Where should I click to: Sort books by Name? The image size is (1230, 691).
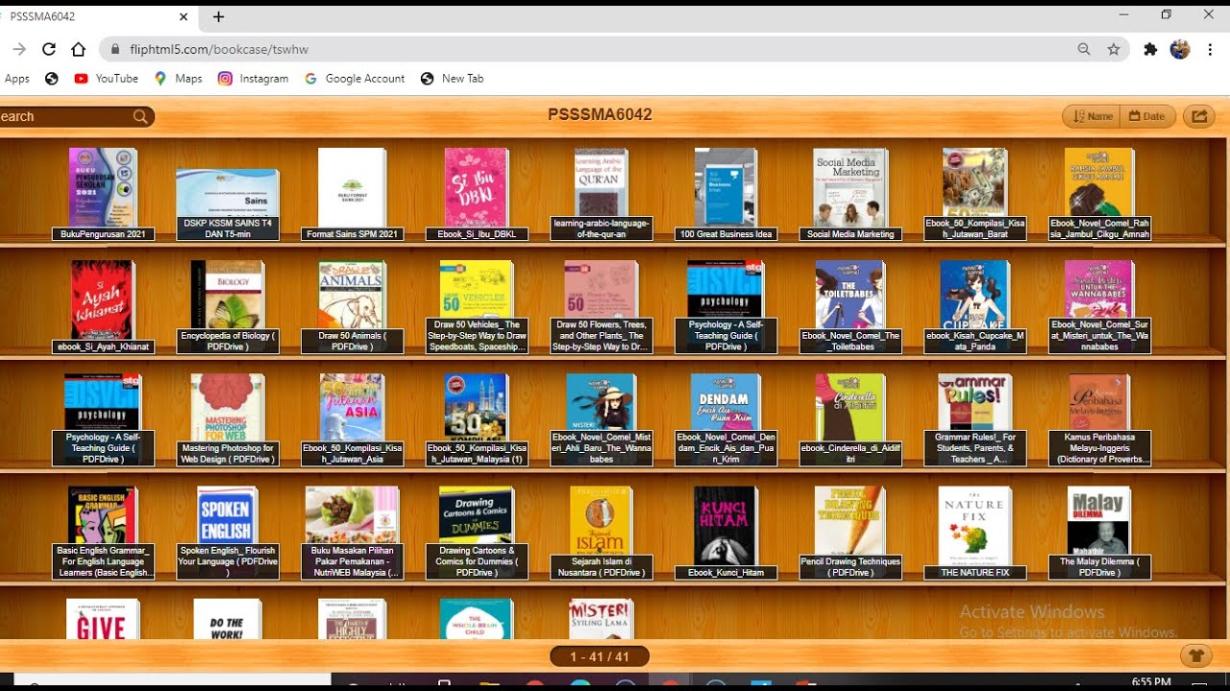(x=1092, y=116)
